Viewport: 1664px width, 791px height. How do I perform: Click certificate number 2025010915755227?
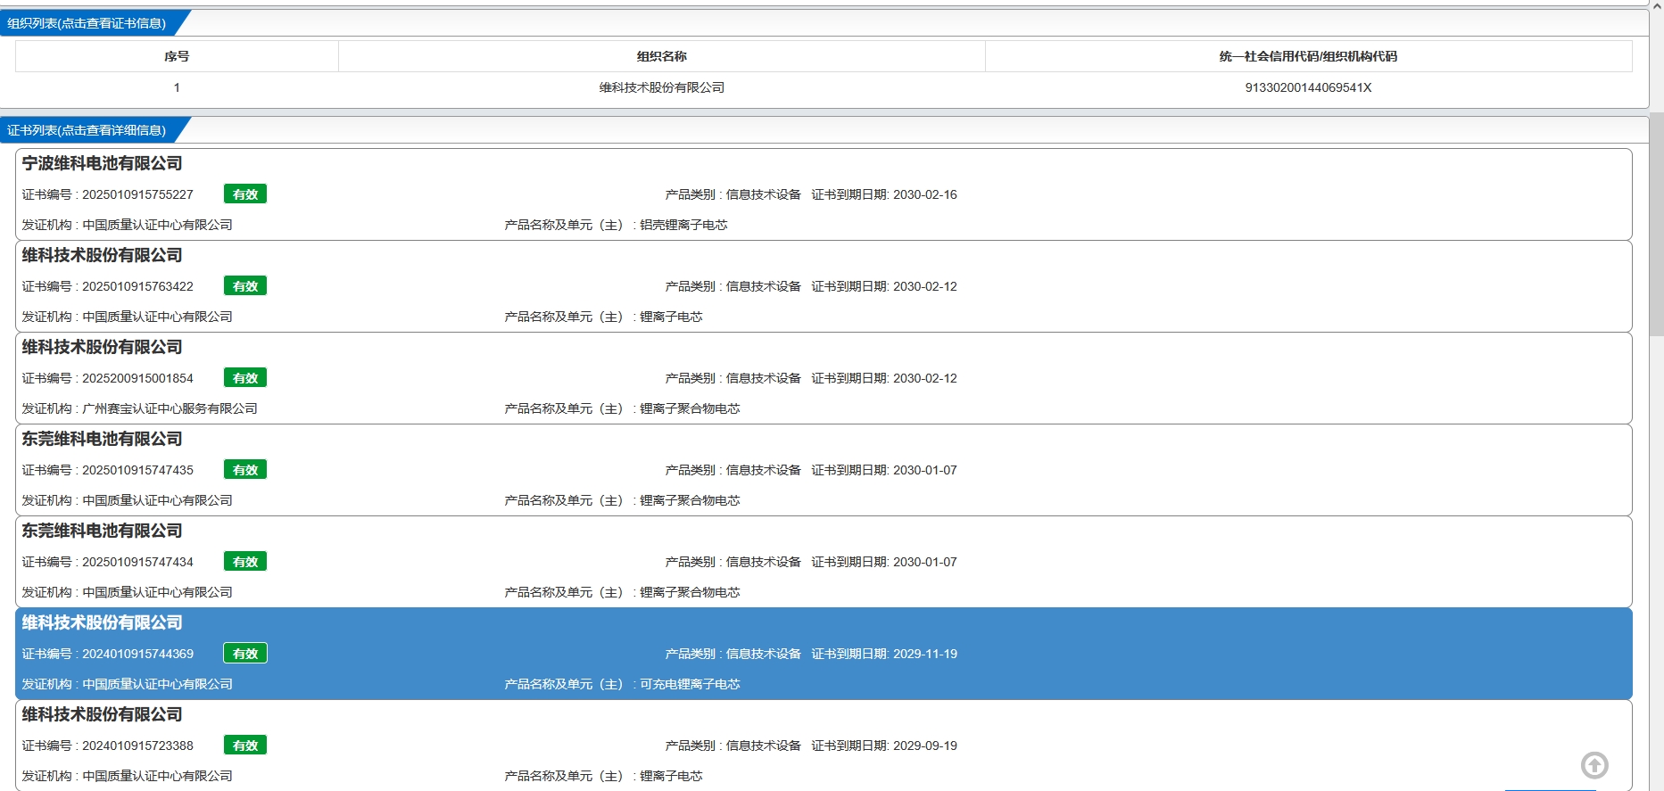137,194
